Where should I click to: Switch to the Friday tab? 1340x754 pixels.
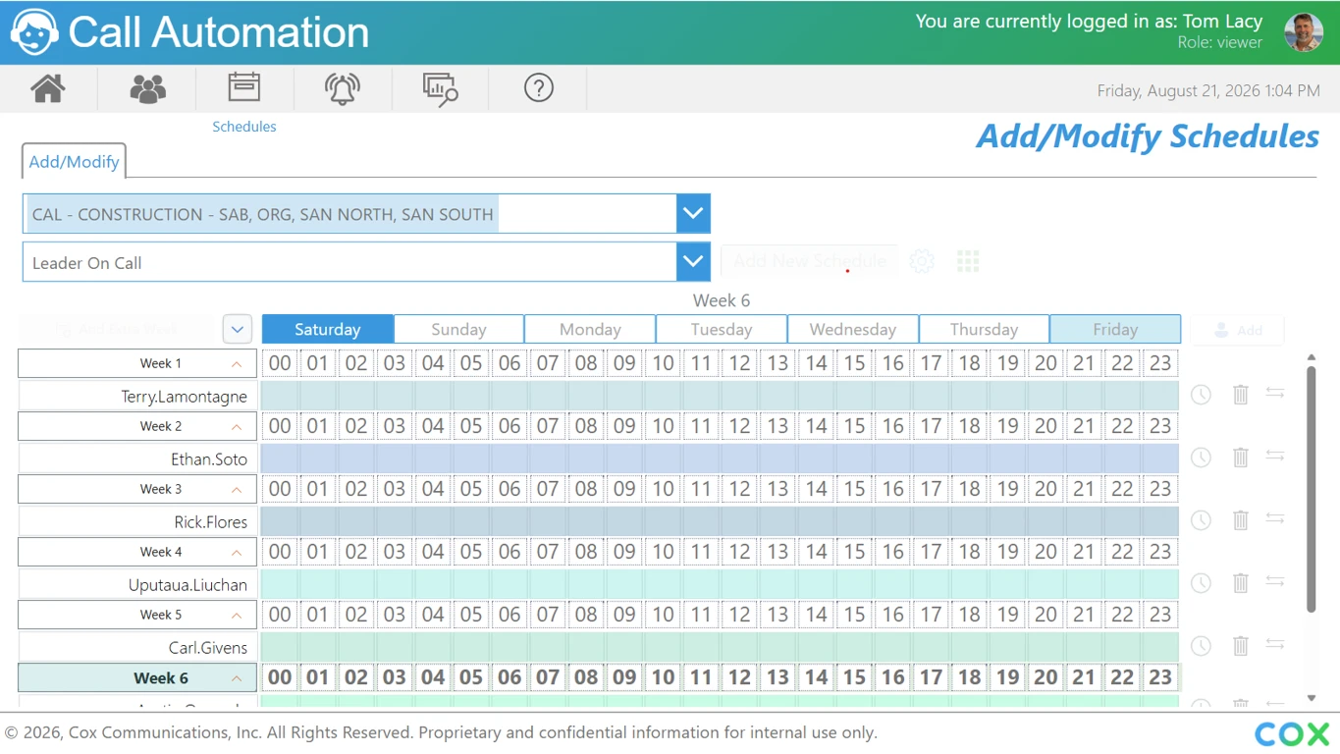coord(1115,329)
